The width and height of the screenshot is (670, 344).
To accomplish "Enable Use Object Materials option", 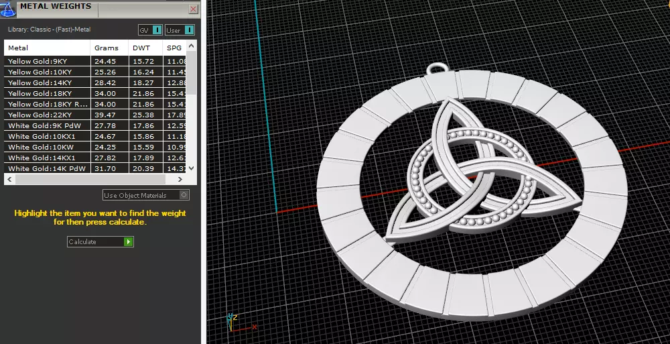I will [x=145, y=195].
